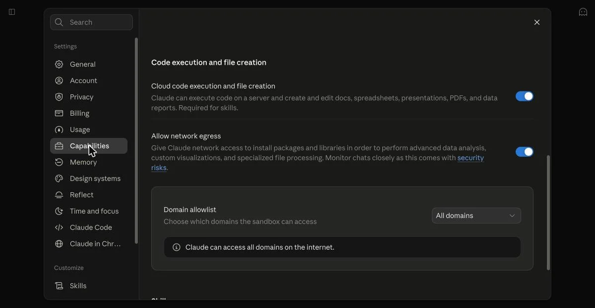This screenshot has height=308, width=595.
Task: Go to Design systems settings
Action: (89, 178)
